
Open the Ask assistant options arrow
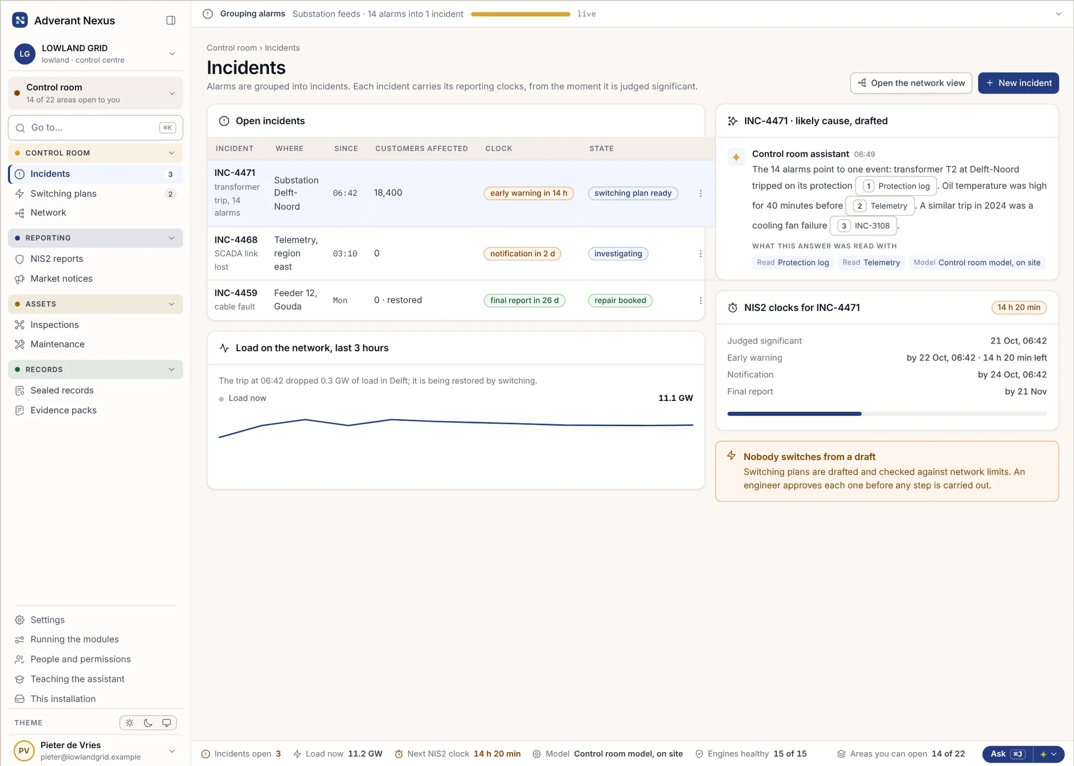pos(1049,754)
